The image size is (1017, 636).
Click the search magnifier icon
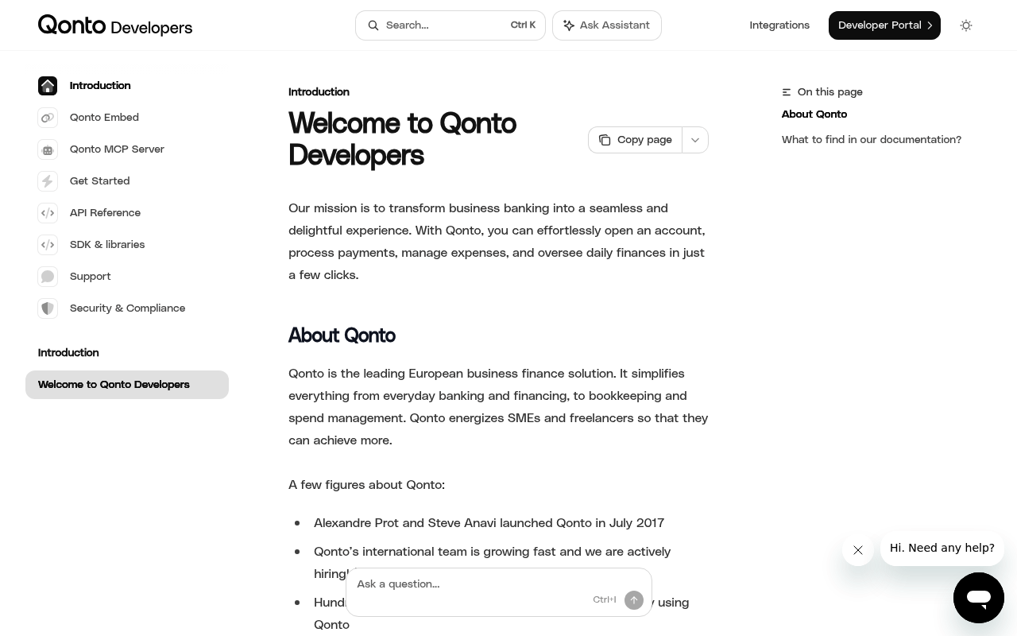[373, 25]
